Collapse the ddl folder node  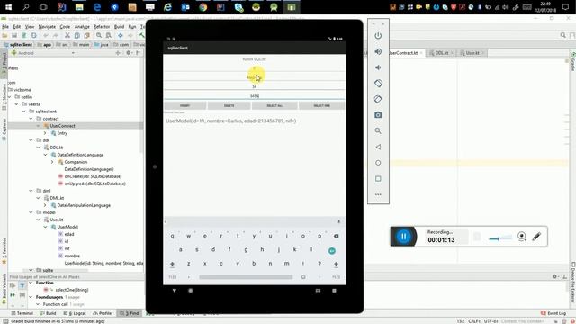point(31,140)
